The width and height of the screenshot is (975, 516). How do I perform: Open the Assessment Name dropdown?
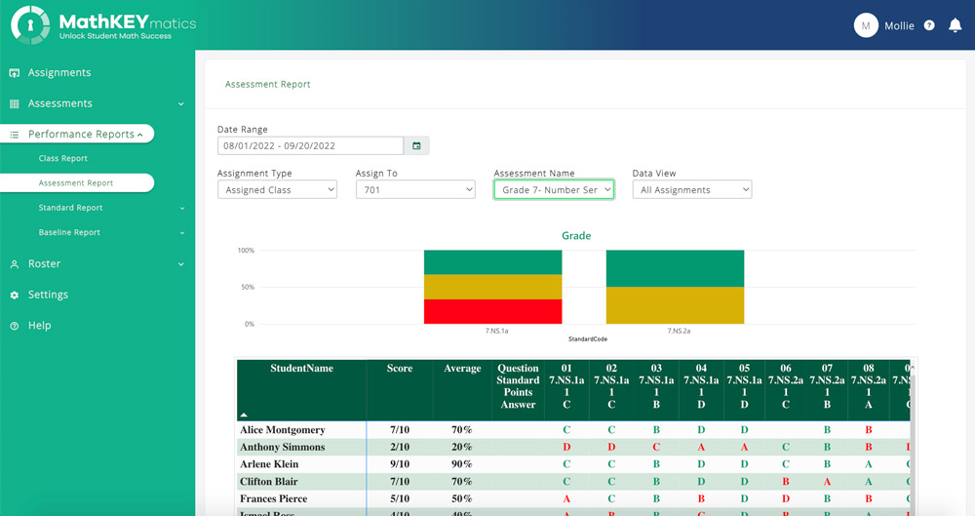554,190
